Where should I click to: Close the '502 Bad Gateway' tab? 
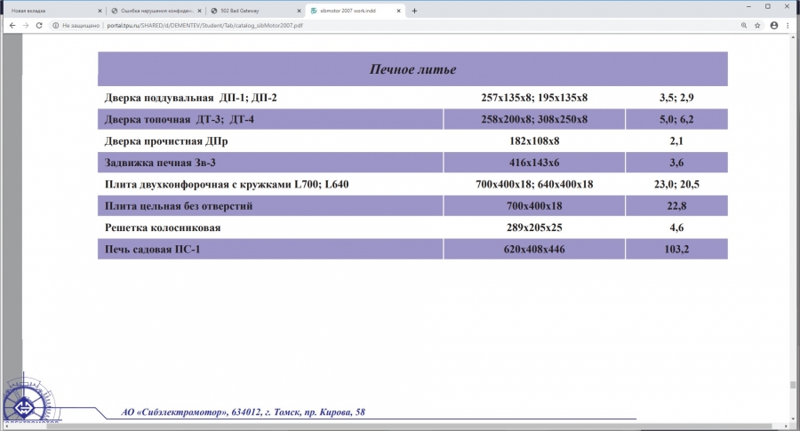pos(300,11)
